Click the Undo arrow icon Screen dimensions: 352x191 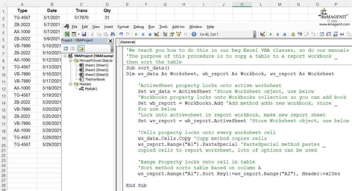[x=121, y=34]
